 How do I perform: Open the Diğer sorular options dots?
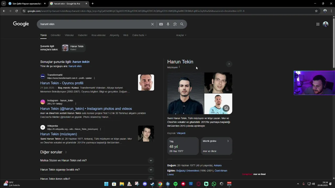click(66, 152)
